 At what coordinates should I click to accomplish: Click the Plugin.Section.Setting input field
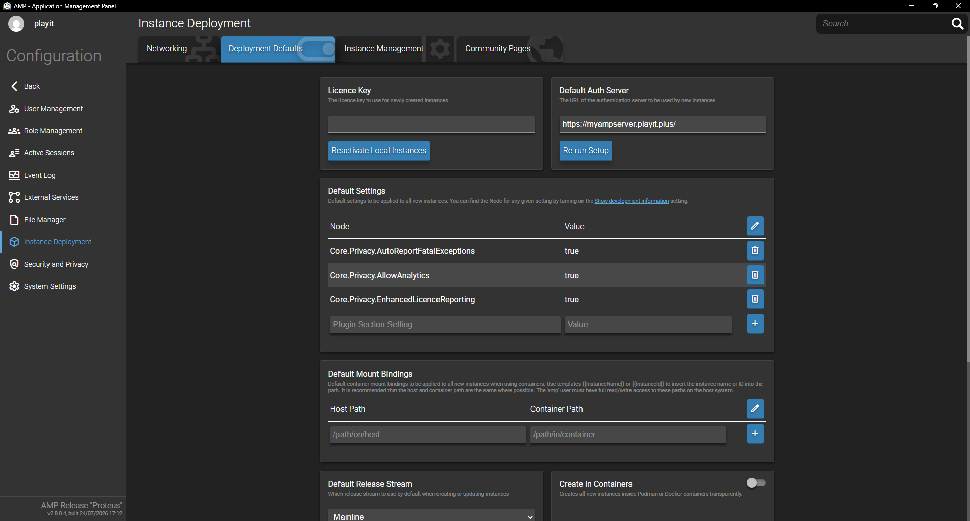445,325
